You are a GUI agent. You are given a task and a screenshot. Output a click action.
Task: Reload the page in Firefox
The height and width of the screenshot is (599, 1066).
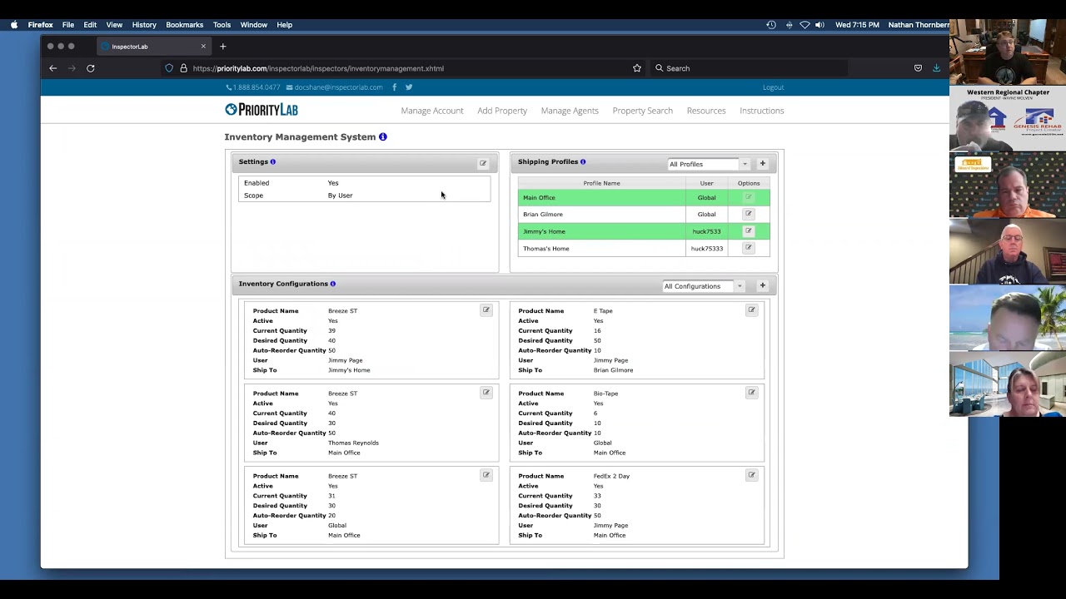91,68
